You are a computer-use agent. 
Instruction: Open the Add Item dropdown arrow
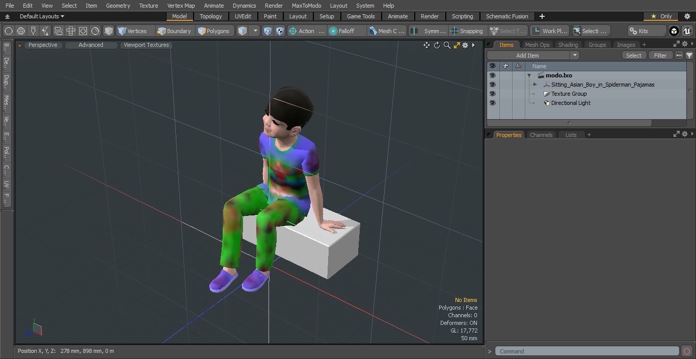tap(575, 56)
